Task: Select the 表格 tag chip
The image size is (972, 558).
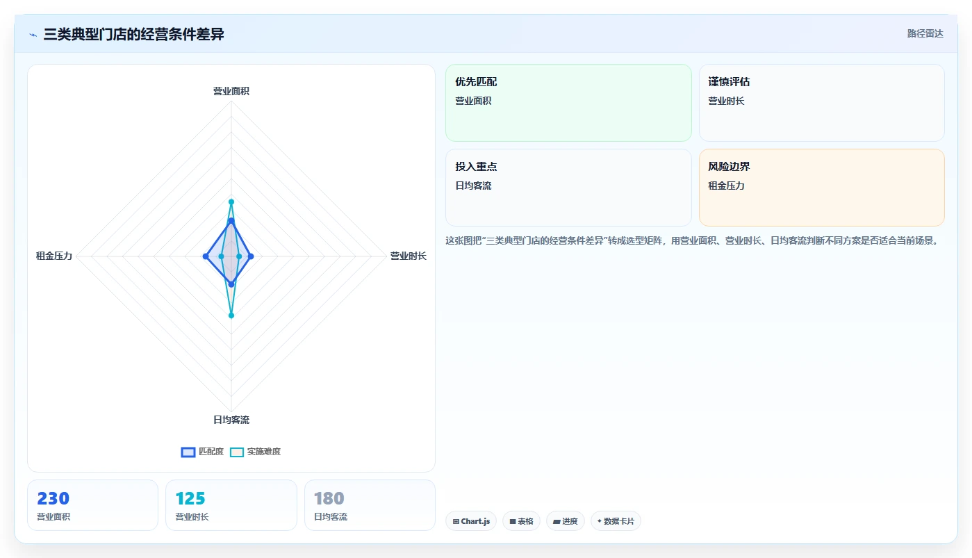Action: coord(521,521)
